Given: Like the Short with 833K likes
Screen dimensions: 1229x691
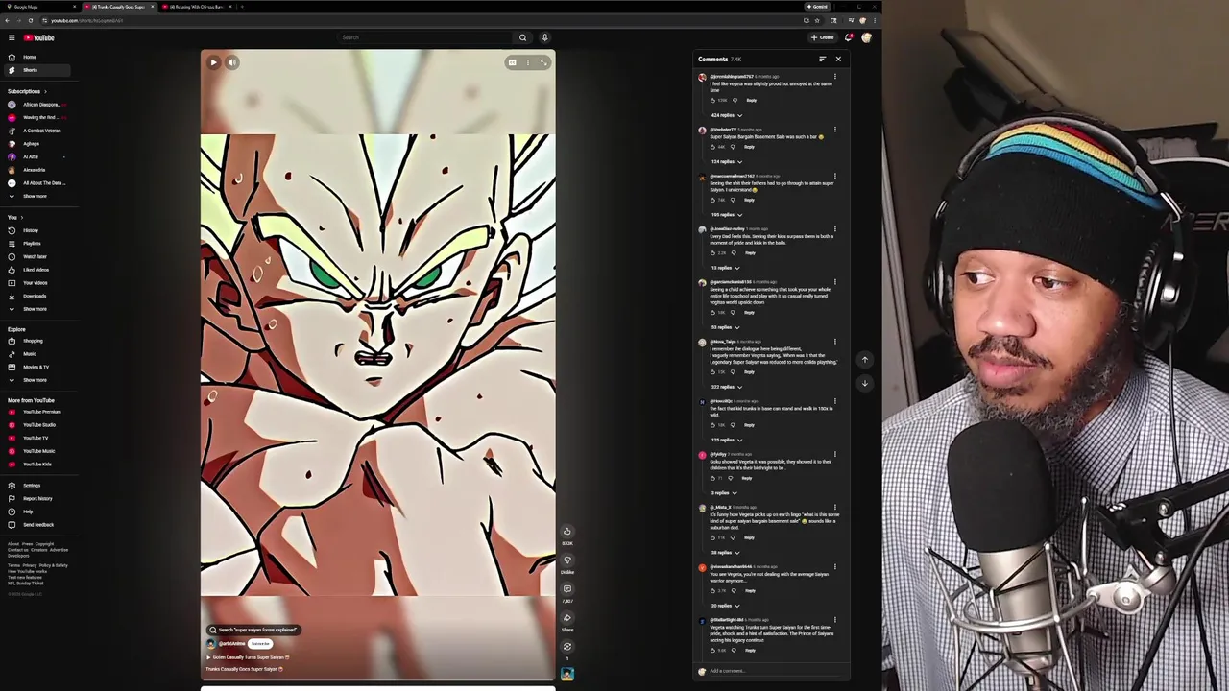Looking at the screenshot, I should pos(567,531).
